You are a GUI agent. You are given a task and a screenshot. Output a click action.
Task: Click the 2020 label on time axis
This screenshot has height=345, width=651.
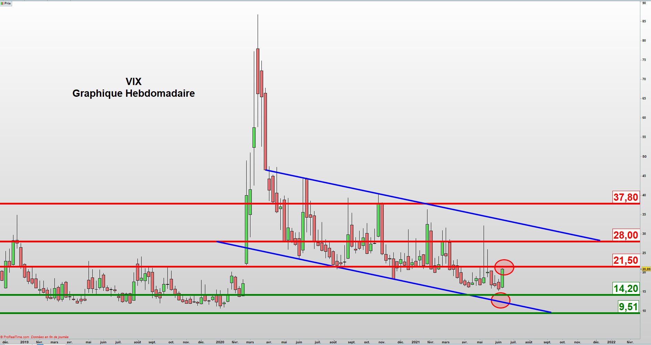click(x=220, y=342)
